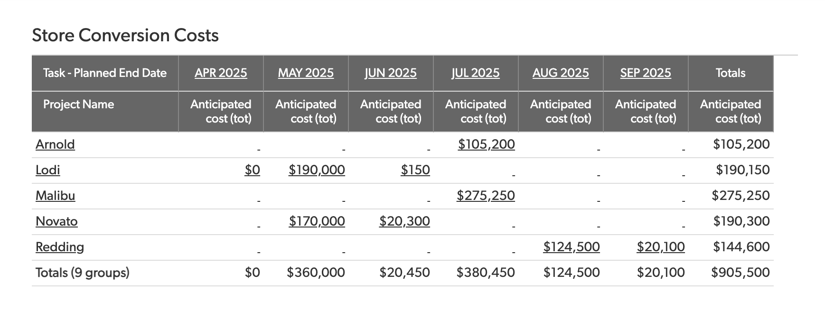Open Novato's $20,300 June cost
Image resolution: width=825 pixels, height=322 pixels.
click(x=404, y=221)
